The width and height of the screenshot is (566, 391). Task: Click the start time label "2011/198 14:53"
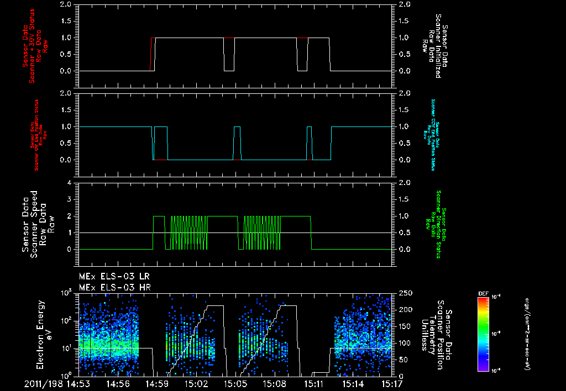(x=57, y=384)
